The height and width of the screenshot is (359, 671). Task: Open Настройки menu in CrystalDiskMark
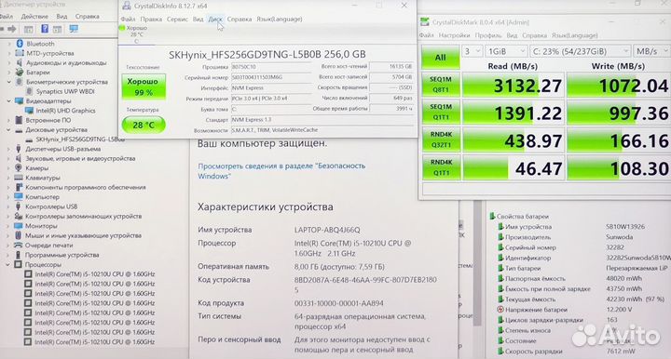pyautogui.click(x=455, y=35)
